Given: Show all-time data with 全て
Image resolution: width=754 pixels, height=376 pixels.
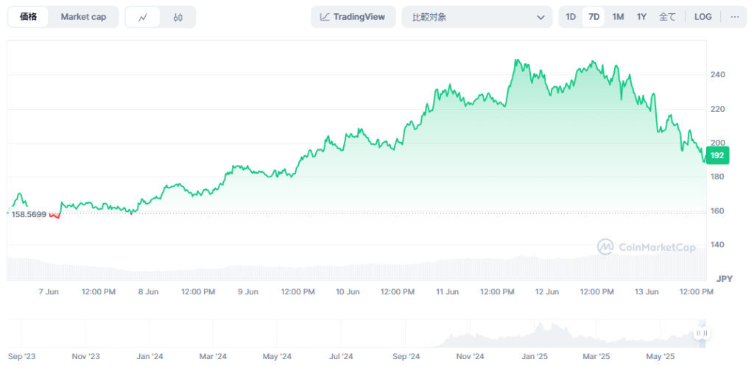Looking at the screenshot, I should pos(667,17).
